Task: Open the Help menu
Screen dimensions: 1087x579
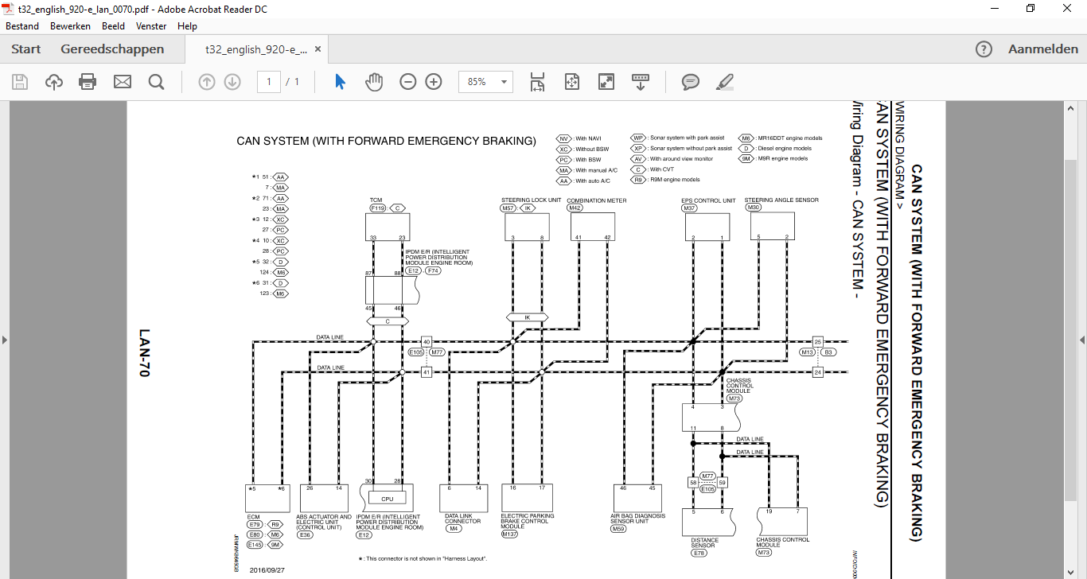Action: point(187,26)
